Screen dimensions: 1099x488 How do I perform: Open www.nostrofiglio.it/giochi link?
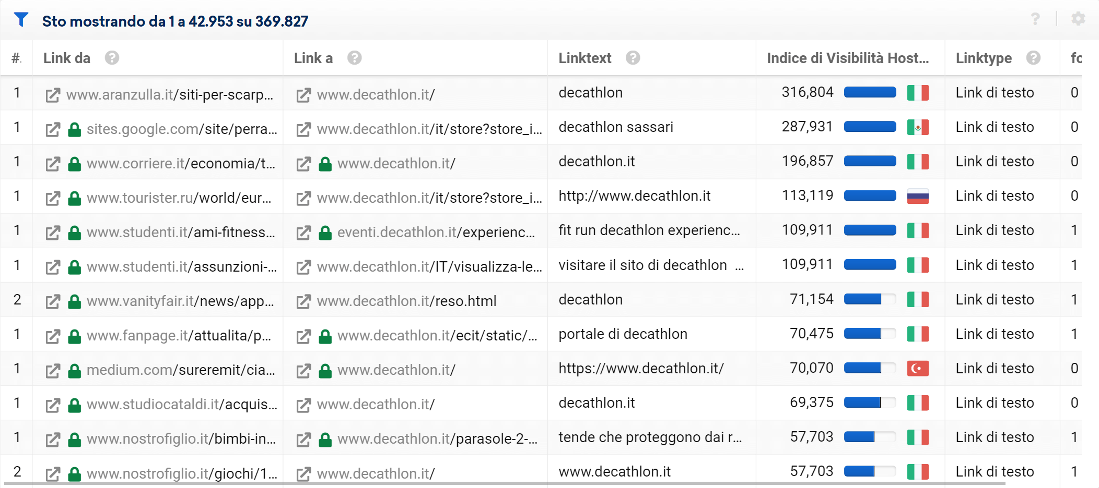[182, 473]
